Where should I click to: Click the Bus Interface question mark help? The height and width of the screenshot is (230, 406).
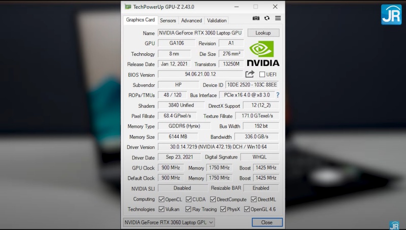[x=278, y=95]
